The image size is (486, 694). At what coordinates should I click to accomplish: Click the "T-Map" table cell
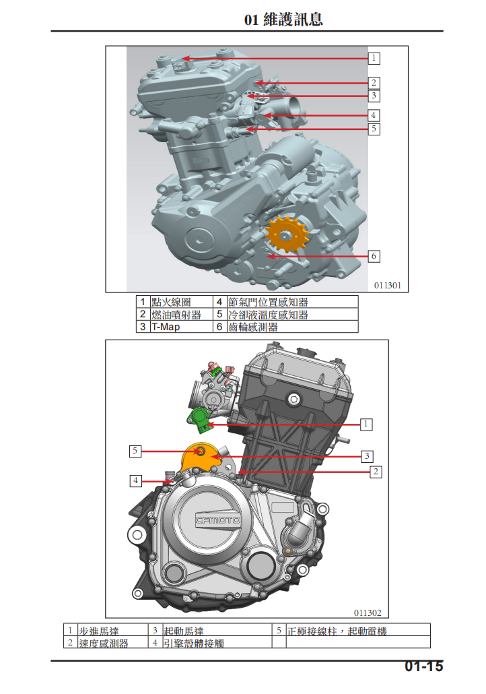[181, 327]
